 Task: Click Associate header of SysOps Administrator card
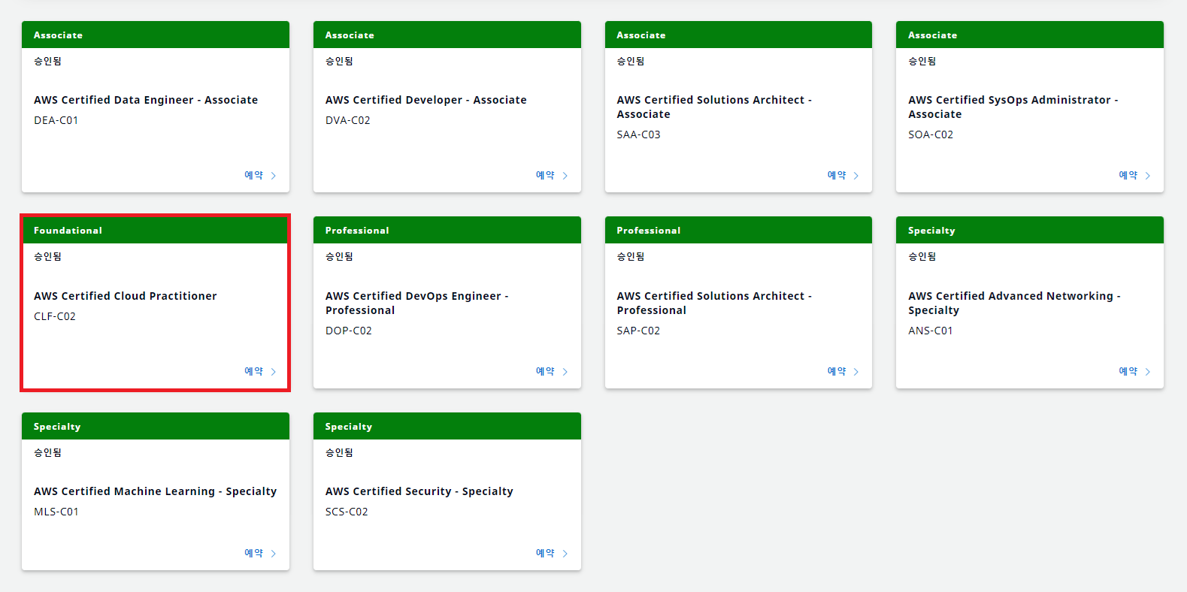1030,35
